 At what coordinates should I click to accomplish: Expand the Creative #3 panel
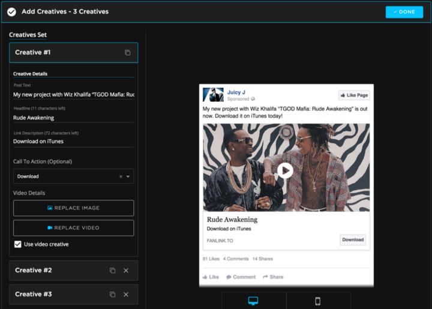pos(74,295)
